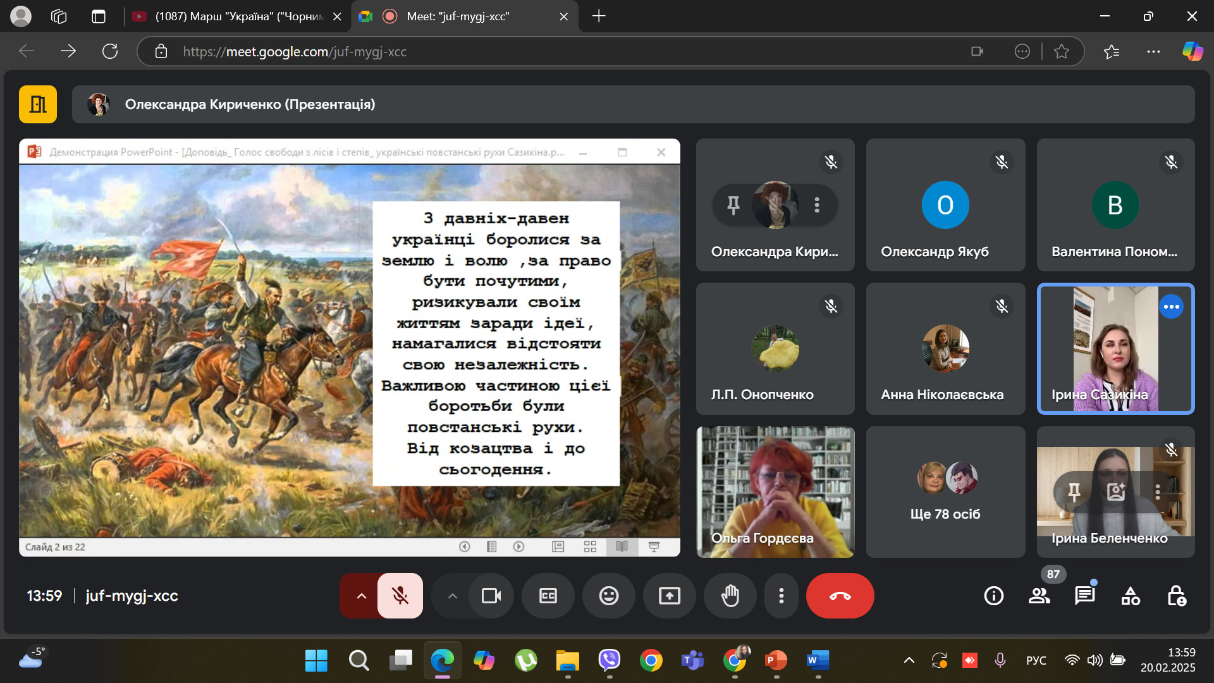Pin Ірина Беленченко tile

pyautogui.click(x=1074, y=491)
